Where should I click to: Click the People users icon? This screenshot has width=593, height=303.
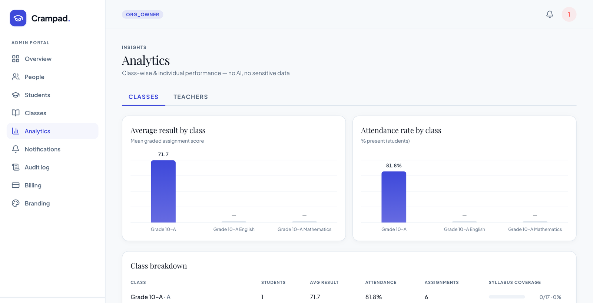click(x=16, y=77)
